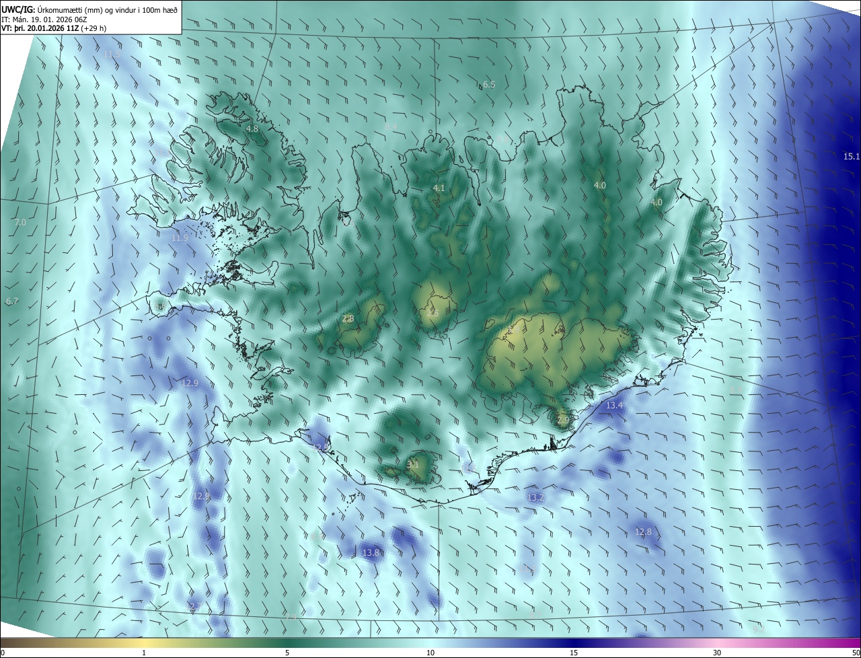Screen dimensions: 861x658
Task: Click the colorbar tick label 10
Action: click(430, 653)
